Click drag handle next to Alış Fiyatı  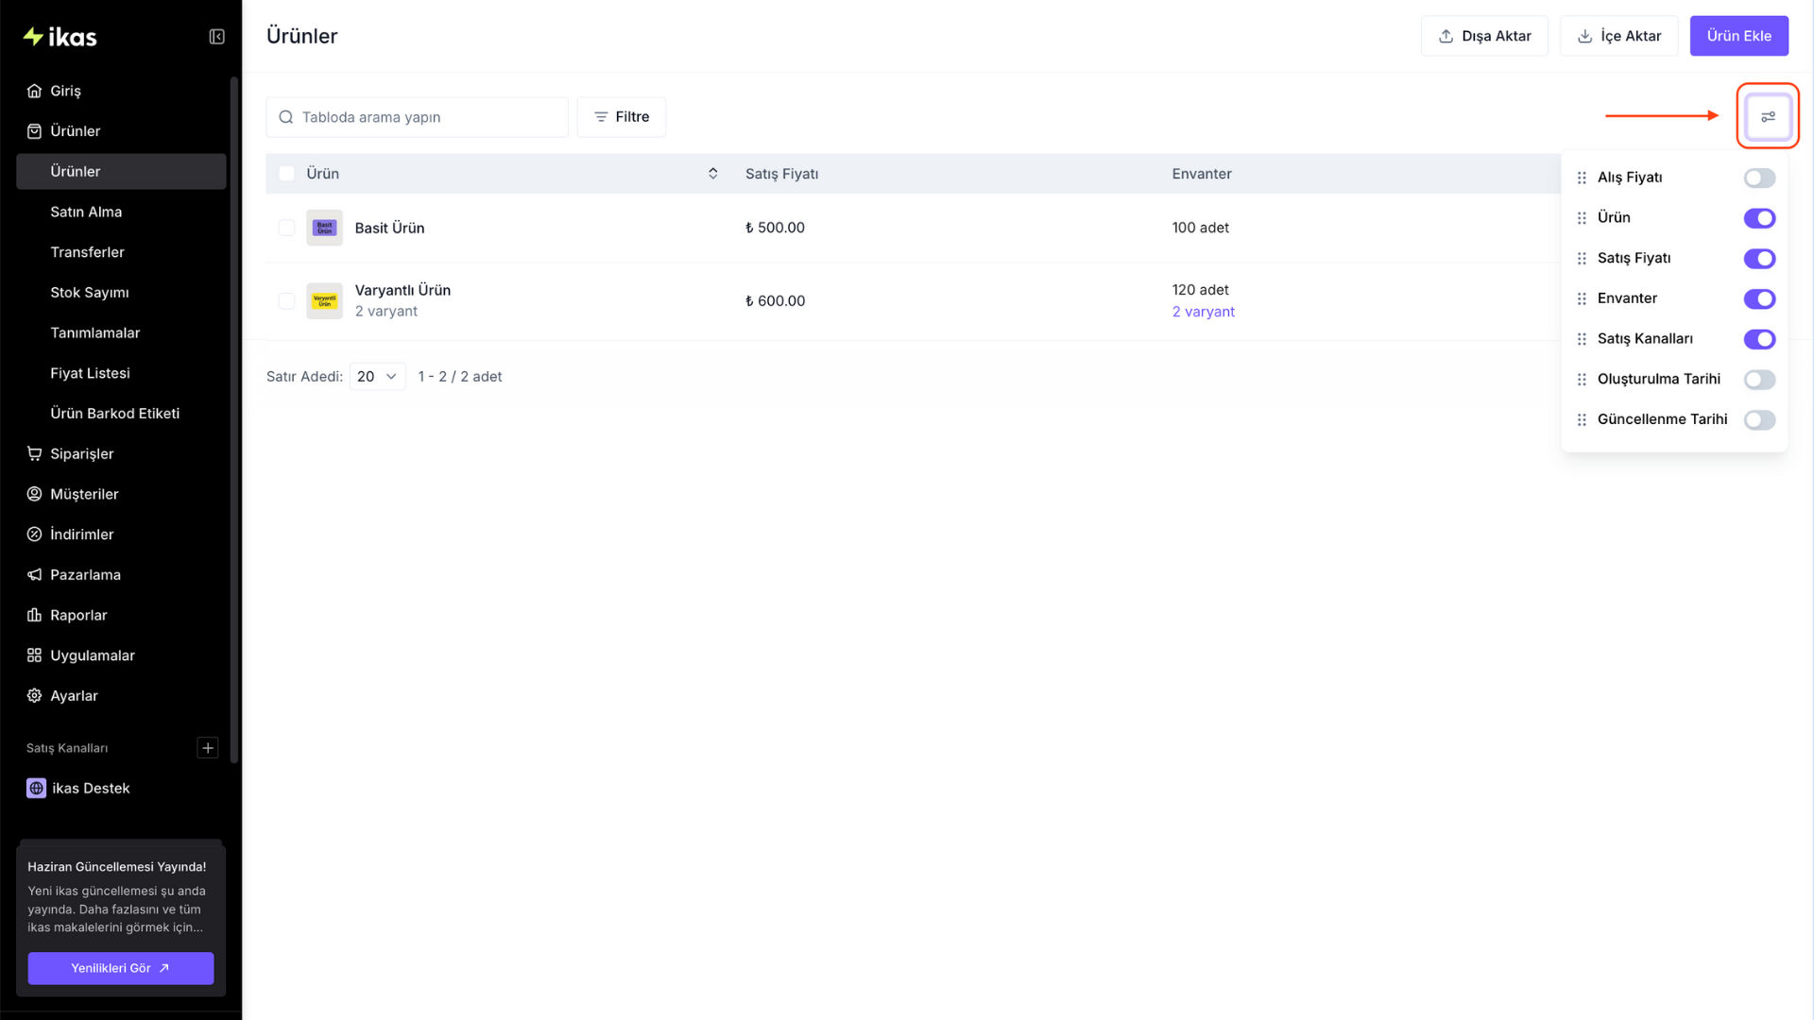[x=1582, y=178]
